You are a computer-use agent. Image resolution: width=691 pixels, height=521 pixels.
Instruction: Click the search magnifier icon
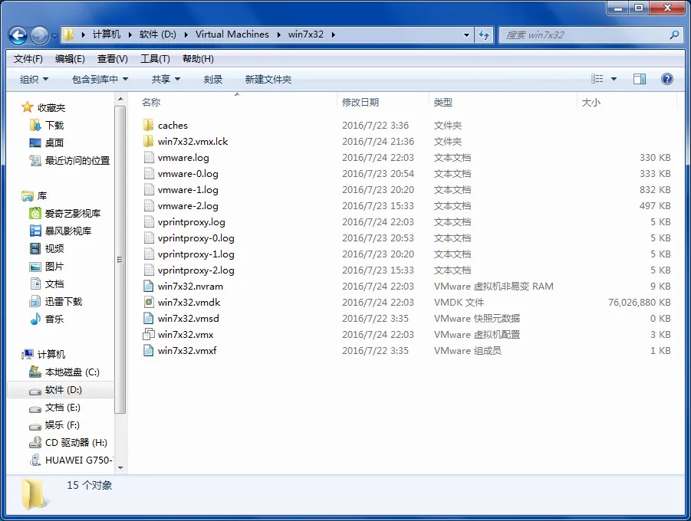pos(674,34)
